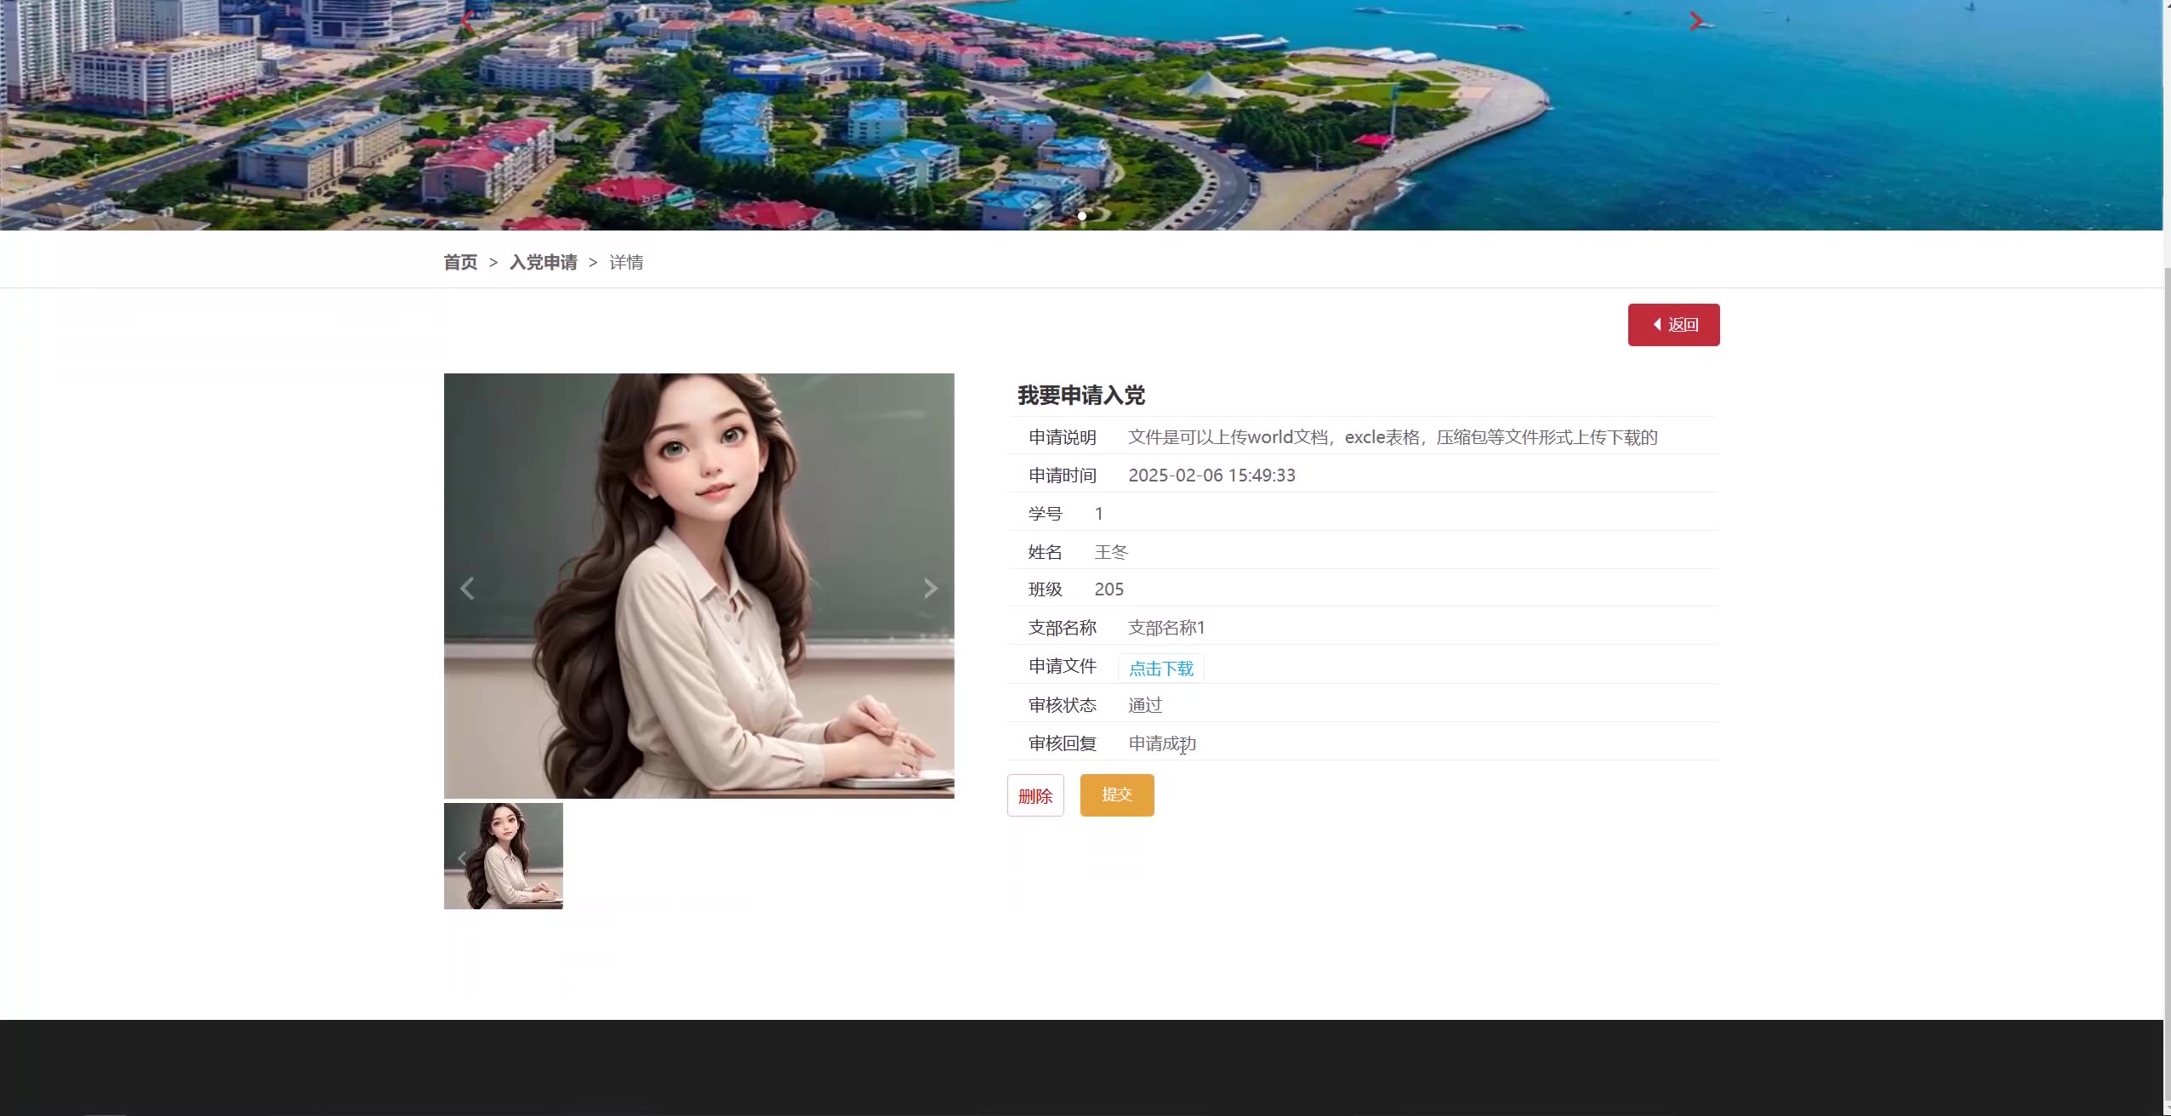Click the 申请时间 value 2025-02-06 15:49:33
This screenshot has height=1116, width=2171.
pos(1211,475)
